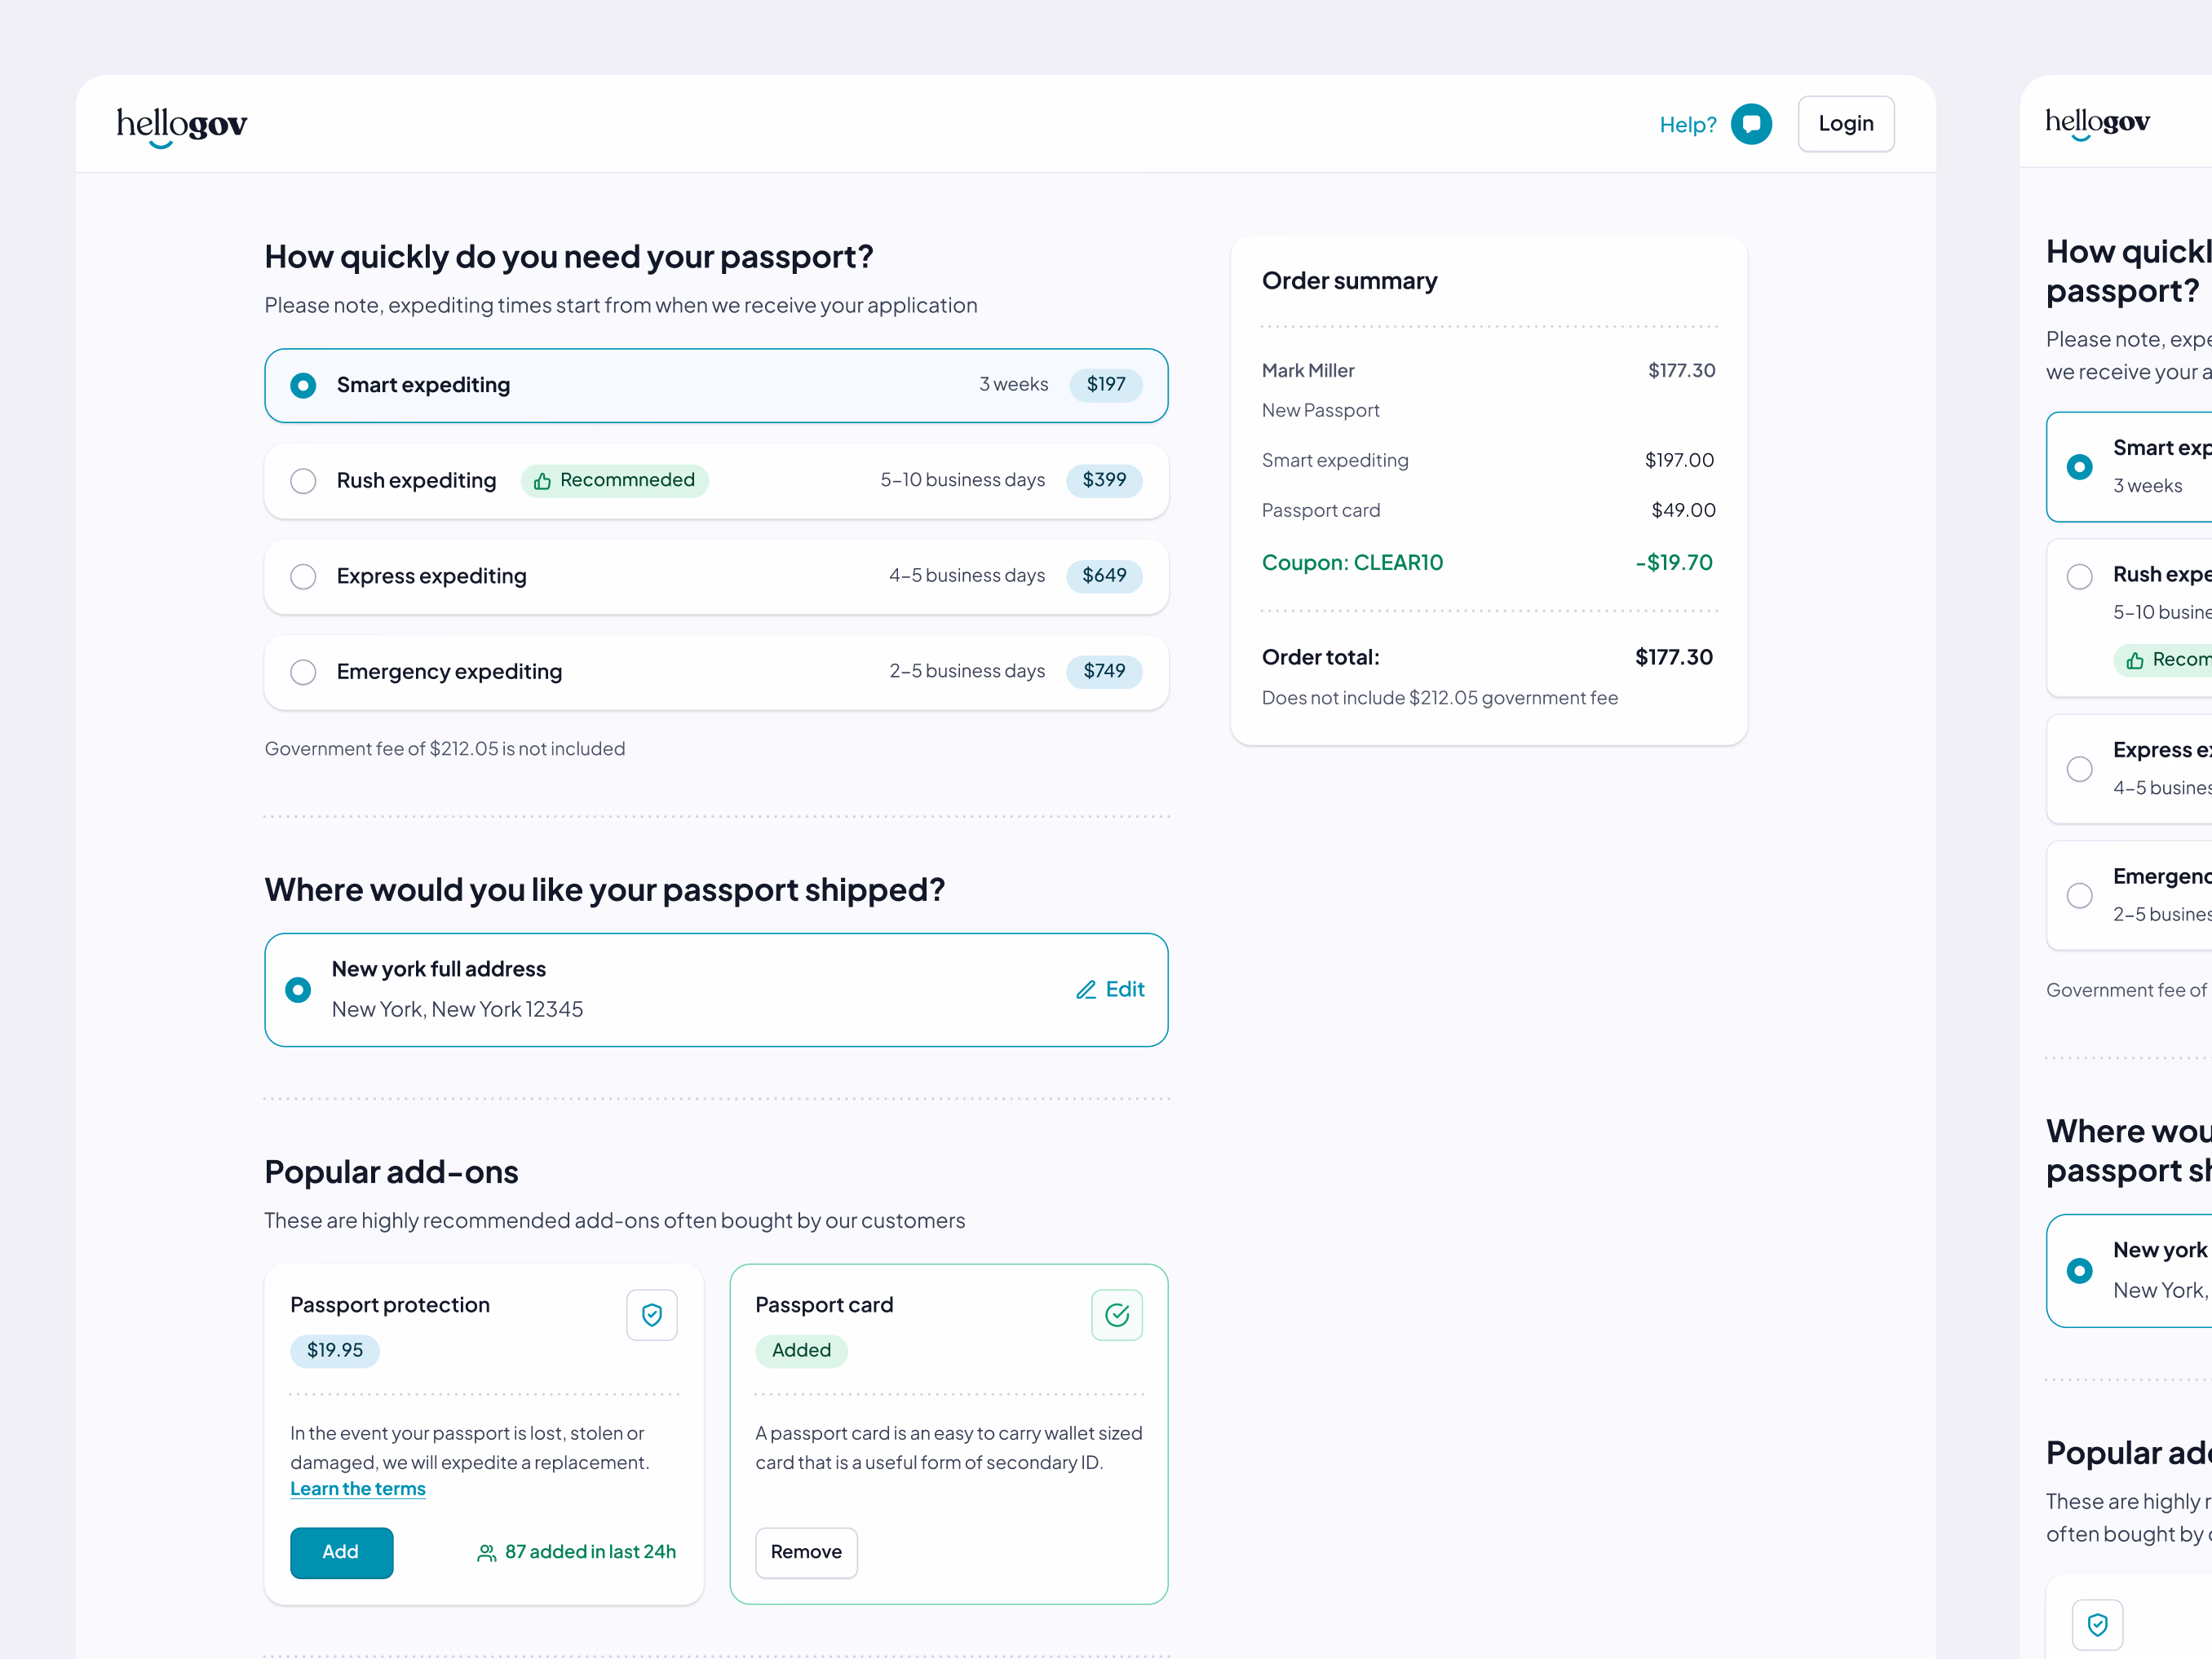The width and height of the screenshot is (2212, 1659).
Task: Click the Order total: label
Action: [1320, 658]
